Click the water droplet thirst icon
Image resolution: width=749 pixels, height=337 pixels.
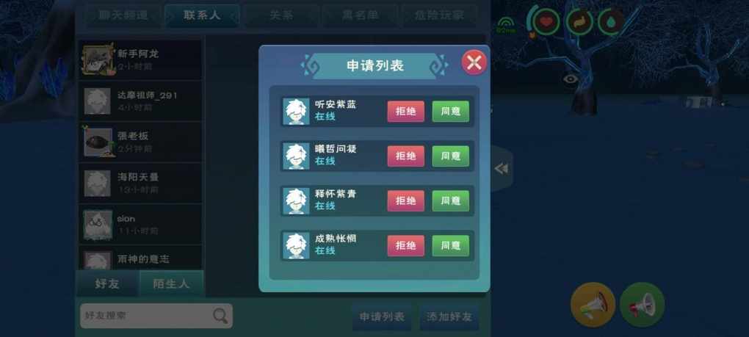click(612, 22)
